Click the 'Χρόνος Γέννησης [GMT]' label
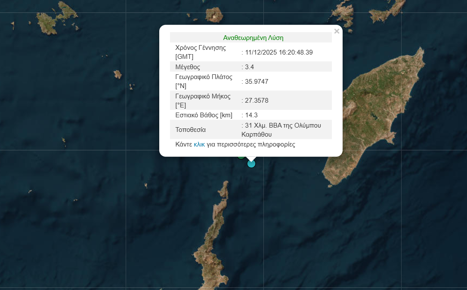The height and width of the screenshot is (290, 467). click(201, 52)
